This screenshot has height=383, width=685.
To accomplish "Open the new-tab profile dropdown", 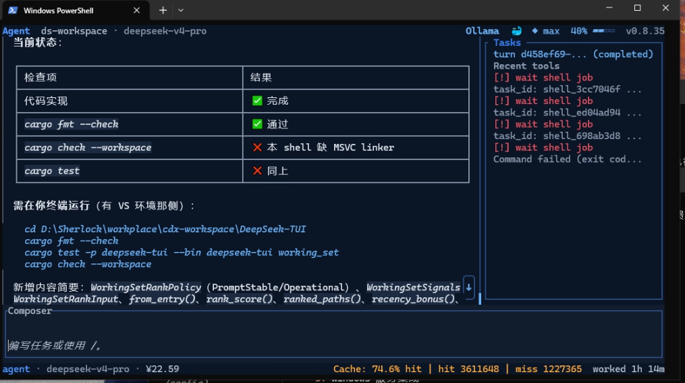I will (x=181, y=10).
